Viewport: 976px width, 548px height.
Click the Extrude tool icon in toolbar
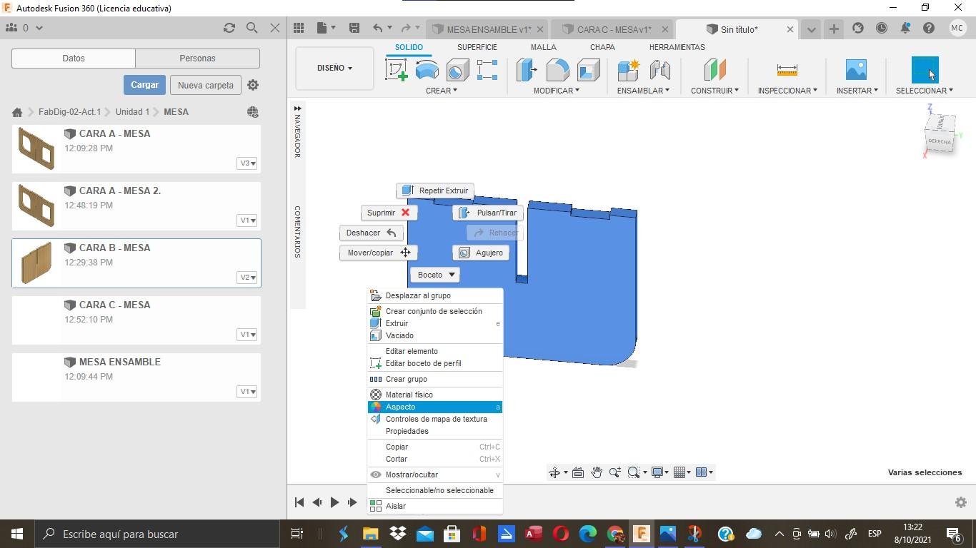point(427,70)
